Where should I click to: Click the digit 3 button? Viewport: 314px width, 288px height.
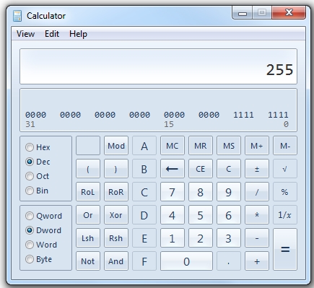229,238
